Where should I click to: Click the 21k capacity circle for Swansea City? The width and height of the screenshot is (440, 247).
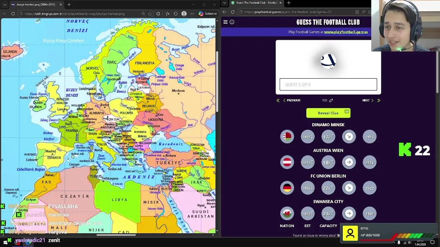(x=328, y=214)
